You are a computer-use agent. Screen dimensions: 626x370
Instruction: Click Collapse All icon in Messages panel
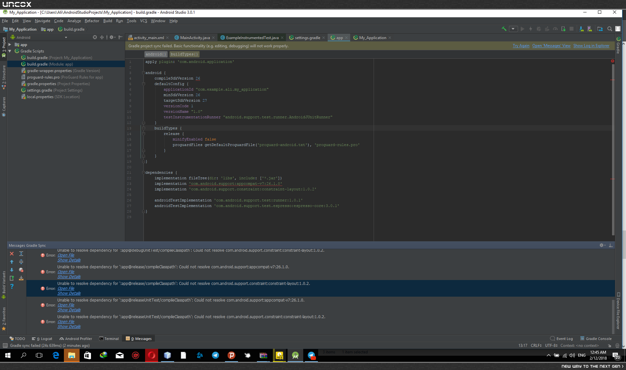coord(21,262)
